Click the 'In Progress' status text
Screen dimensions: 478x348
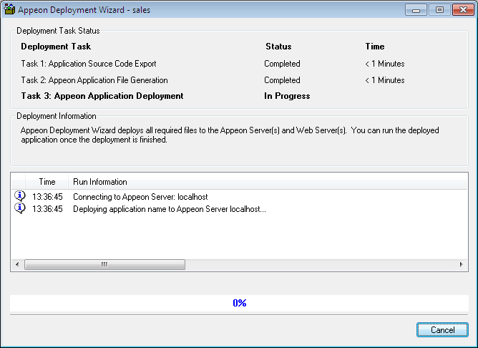(x=287, y=96)
